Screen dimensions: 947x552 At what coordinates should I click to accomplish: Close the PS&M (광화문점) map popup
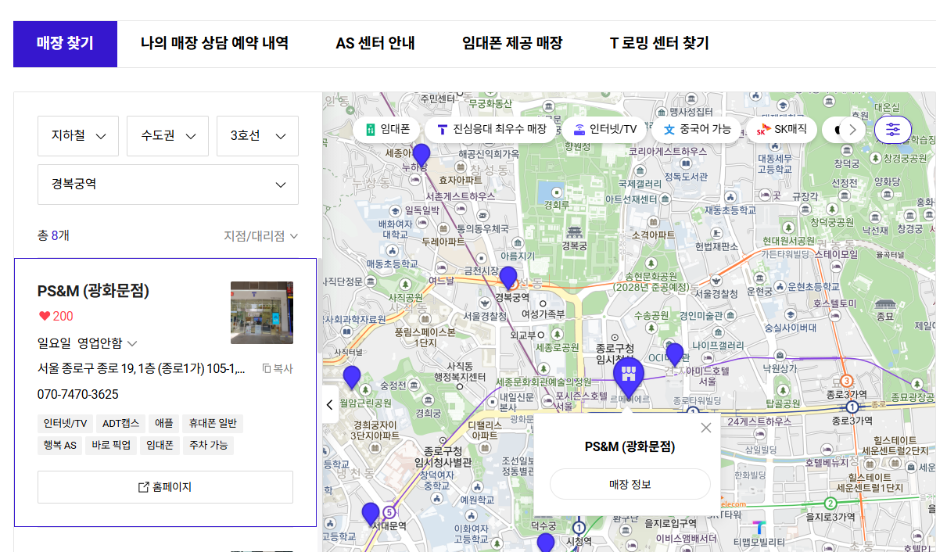pos(706,428)
